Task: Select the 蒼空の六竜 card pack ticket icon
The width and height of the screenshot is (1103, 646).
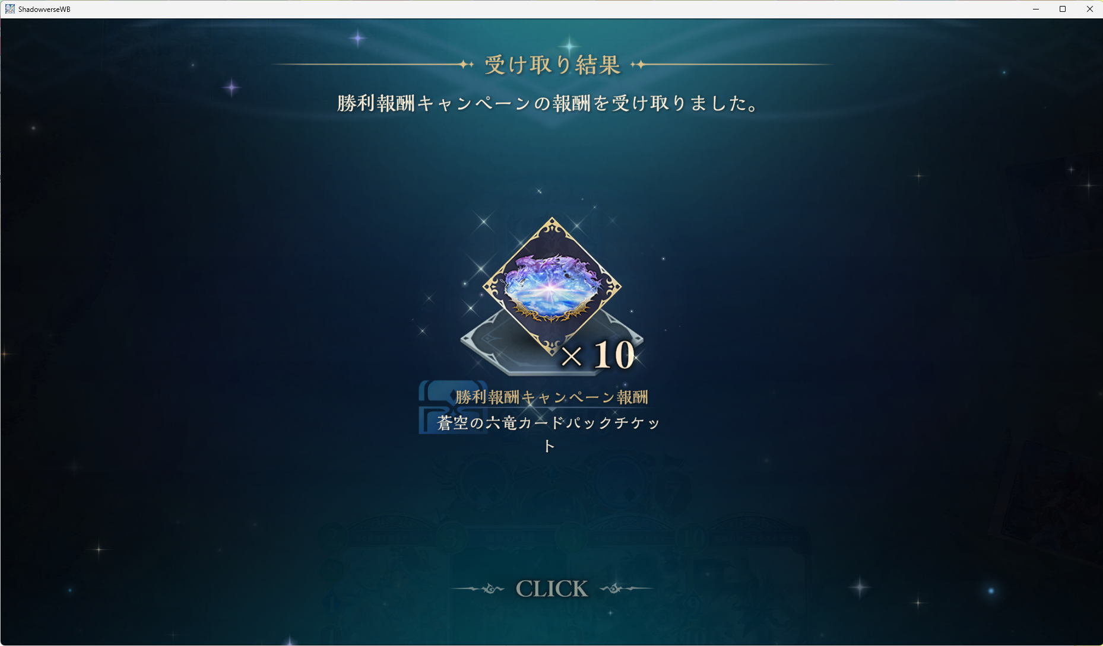Action: point(552,287)
